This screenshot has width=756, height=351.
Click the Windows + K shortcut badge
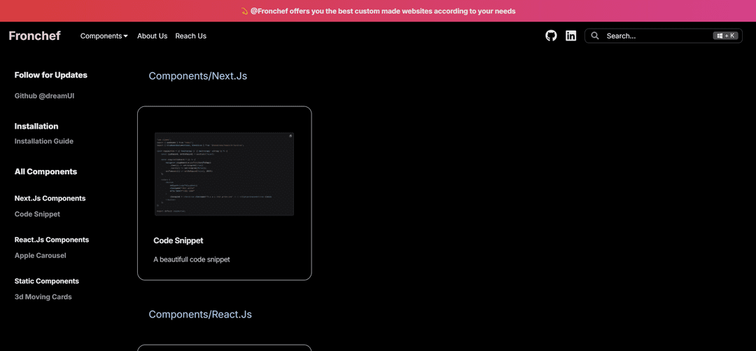tap(726, 36)
